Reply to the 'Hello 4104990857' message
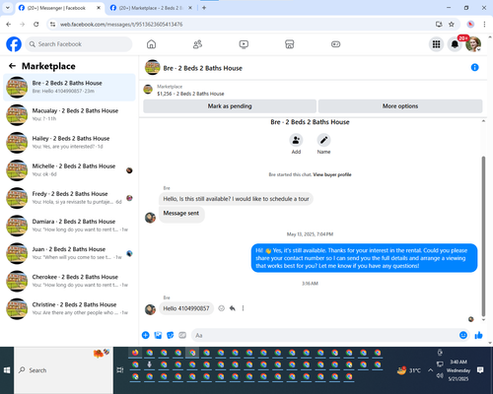This screenshot has width=493, height=394. coord(233,308)
